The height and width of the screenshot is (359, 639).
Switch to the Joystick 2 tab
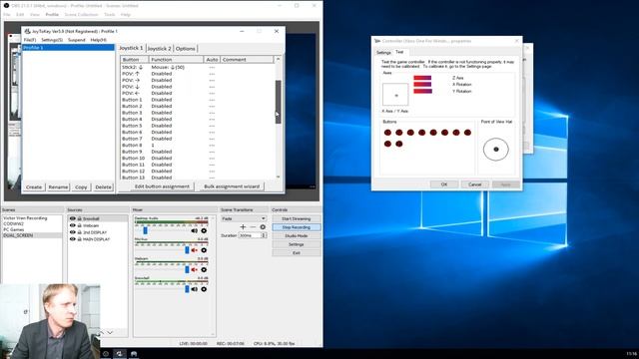pyautogui.click(x=160, y=49)
